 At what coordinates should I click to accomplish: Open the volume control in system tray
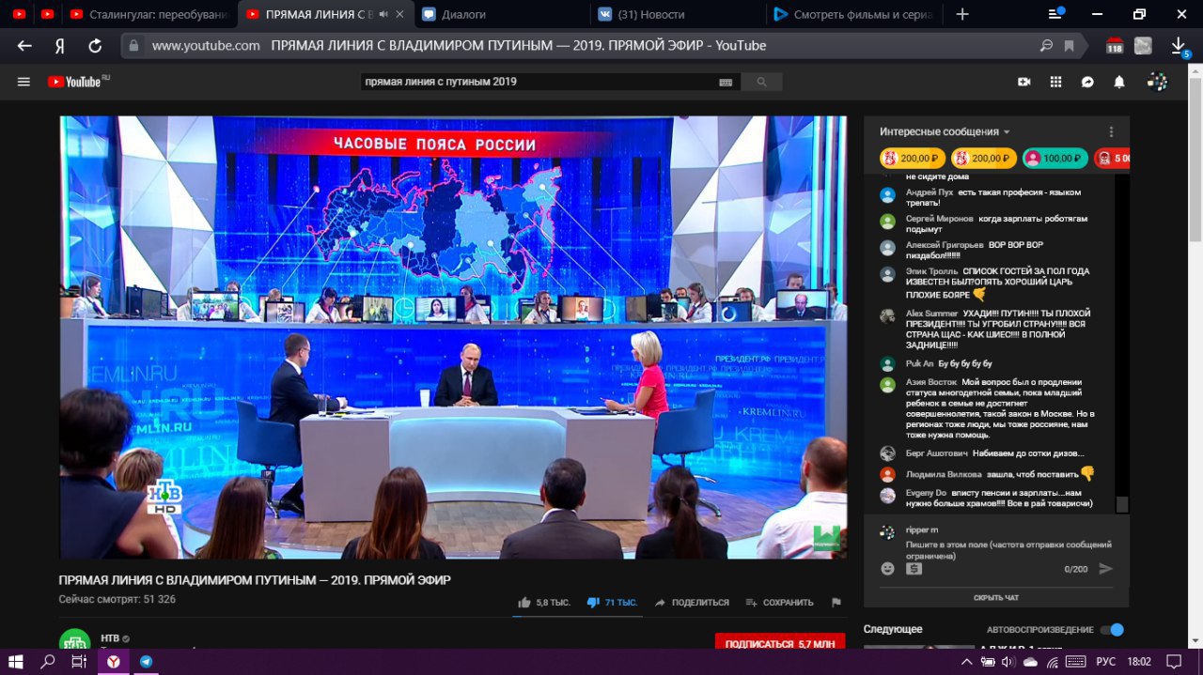(x=1009, y=662)
